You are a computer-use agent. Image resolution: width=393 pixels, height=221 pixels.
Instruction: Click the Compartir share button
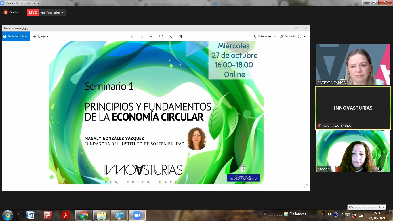click(287, 36)
